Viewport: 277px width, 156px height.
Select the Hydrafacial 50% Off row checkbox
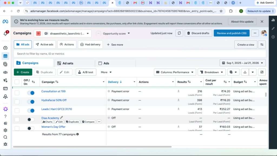click(x=17, y=102)
